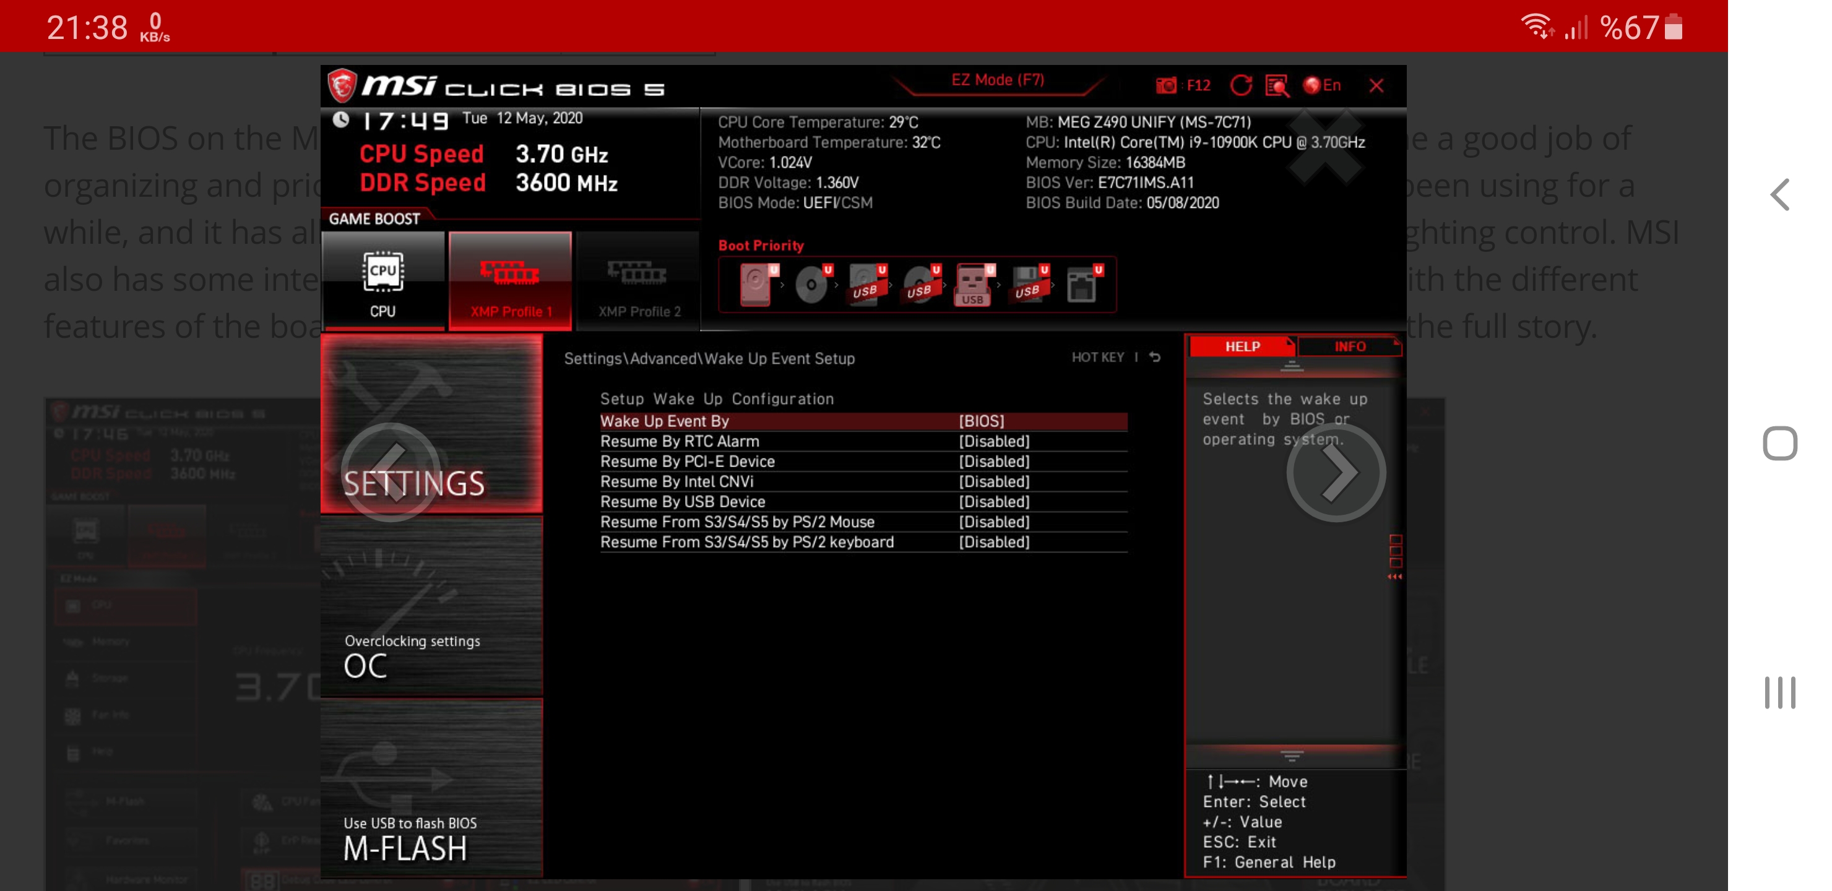Change language with the En globe icon
This screenshot has height=891, width=1832.
(x=1322, y=85)
